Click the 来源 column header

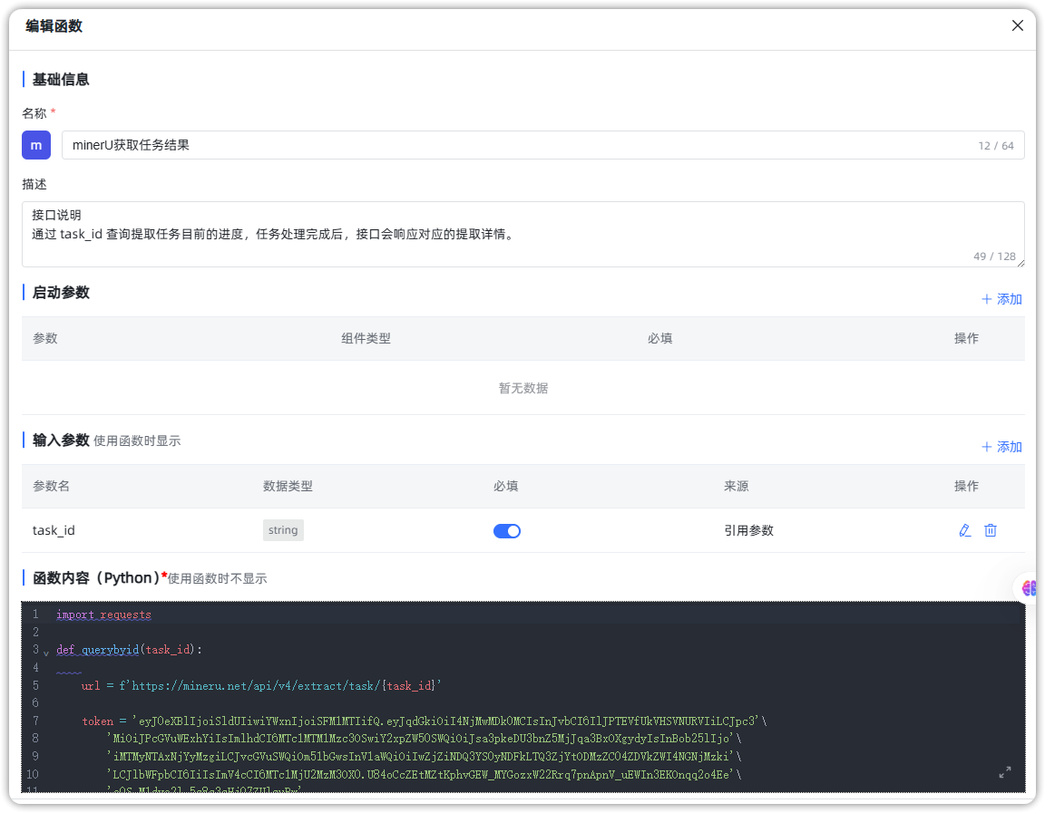[x=737, y=486]
